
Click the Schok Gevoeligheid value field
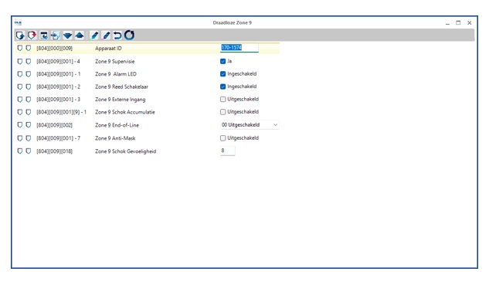(x=228, y=151)
